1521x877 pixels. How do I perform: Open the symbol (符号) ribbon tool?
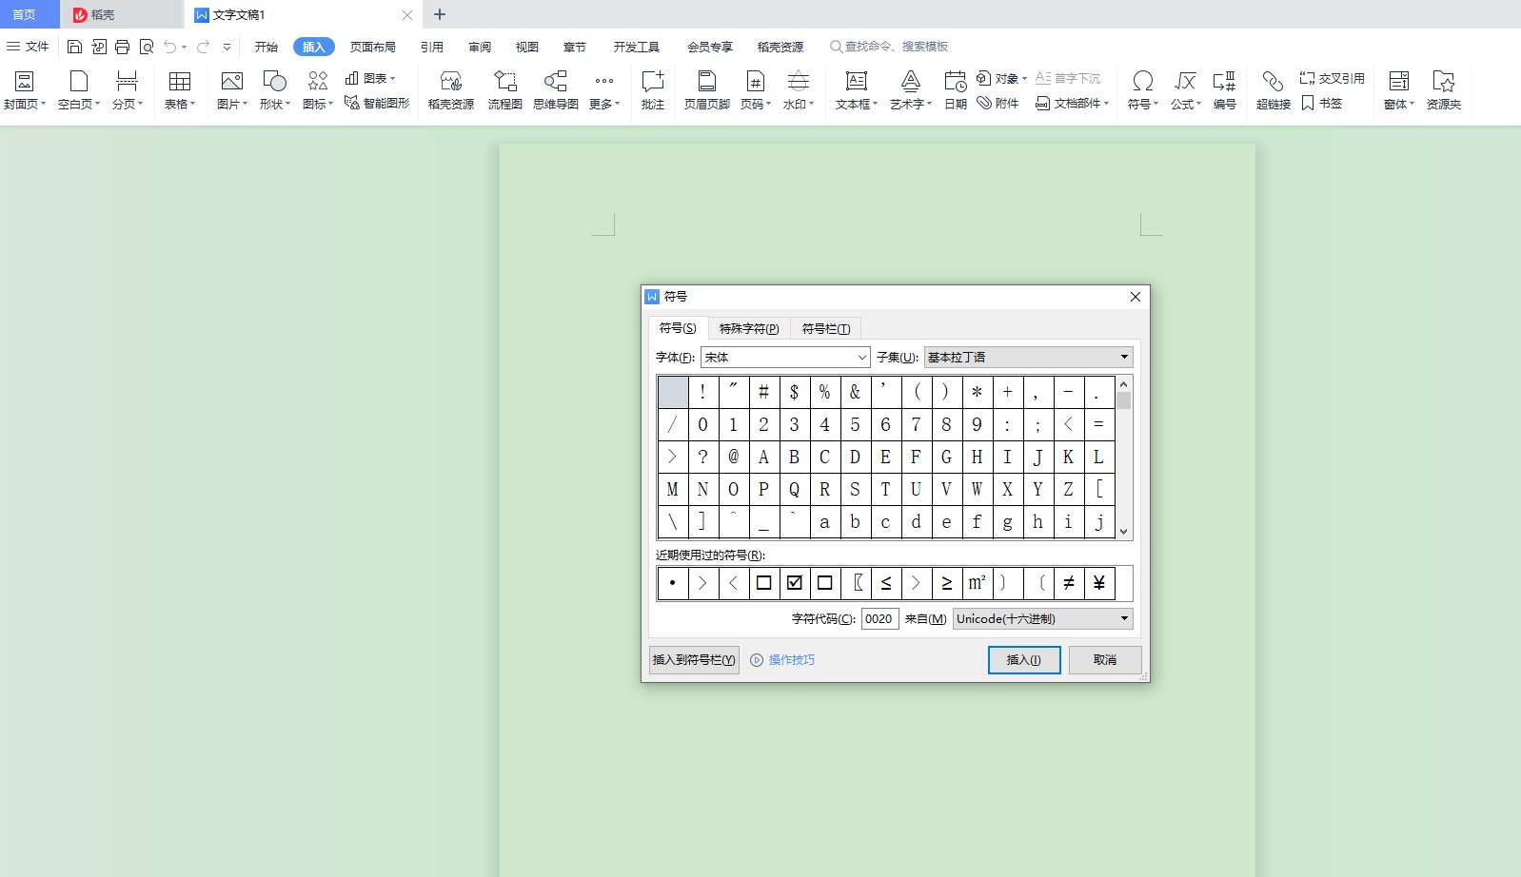[1143, 91]
